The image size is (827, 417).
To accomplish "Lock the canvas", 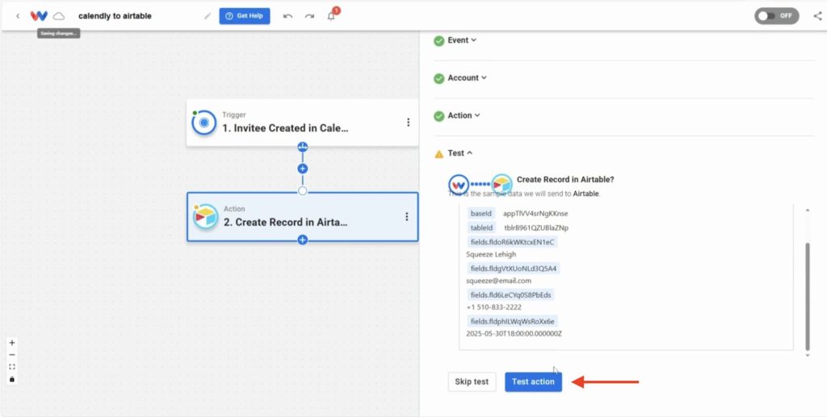I will (12, 379).
